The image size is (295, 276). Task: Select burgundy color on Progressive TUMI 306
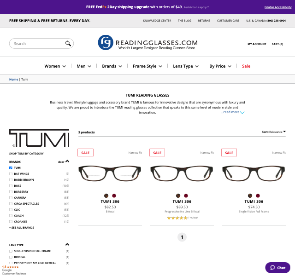tap(186, 195)
